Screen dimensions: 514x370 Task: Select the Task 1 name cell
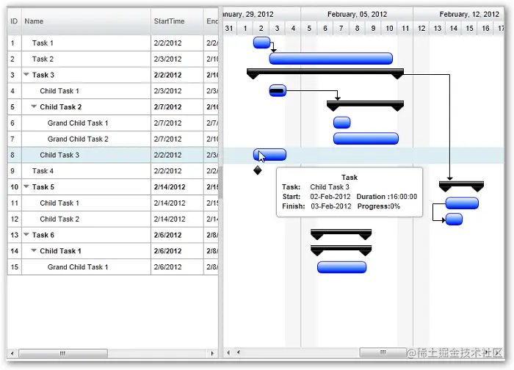tap(86, 43)
